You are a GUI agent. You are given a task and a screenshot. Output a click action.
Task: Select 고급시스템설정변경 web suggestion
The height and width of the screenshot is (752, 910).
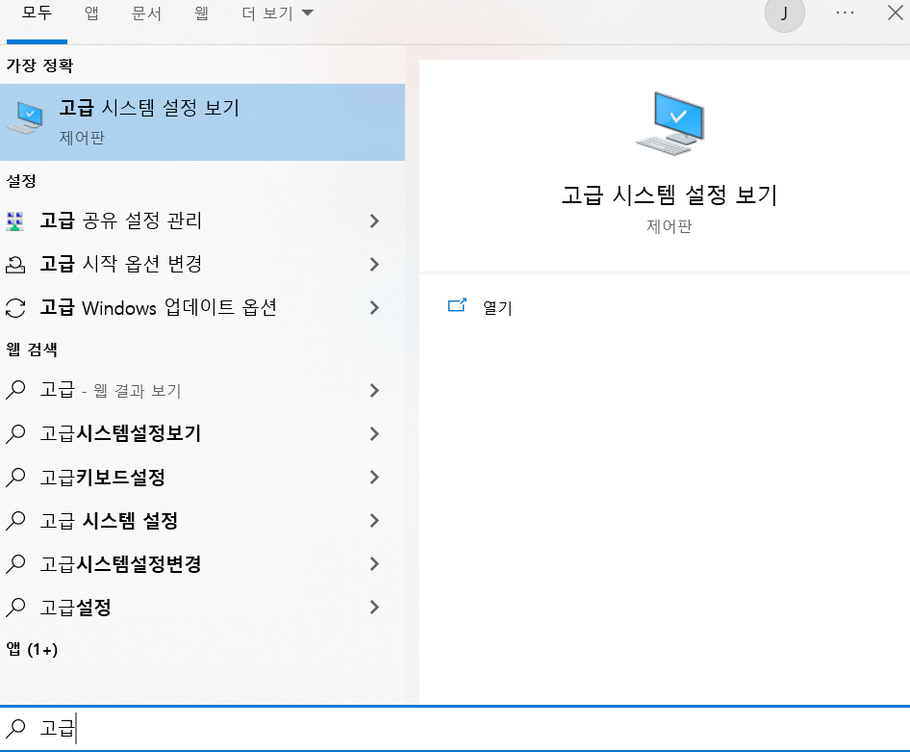(x=202, y=564)
